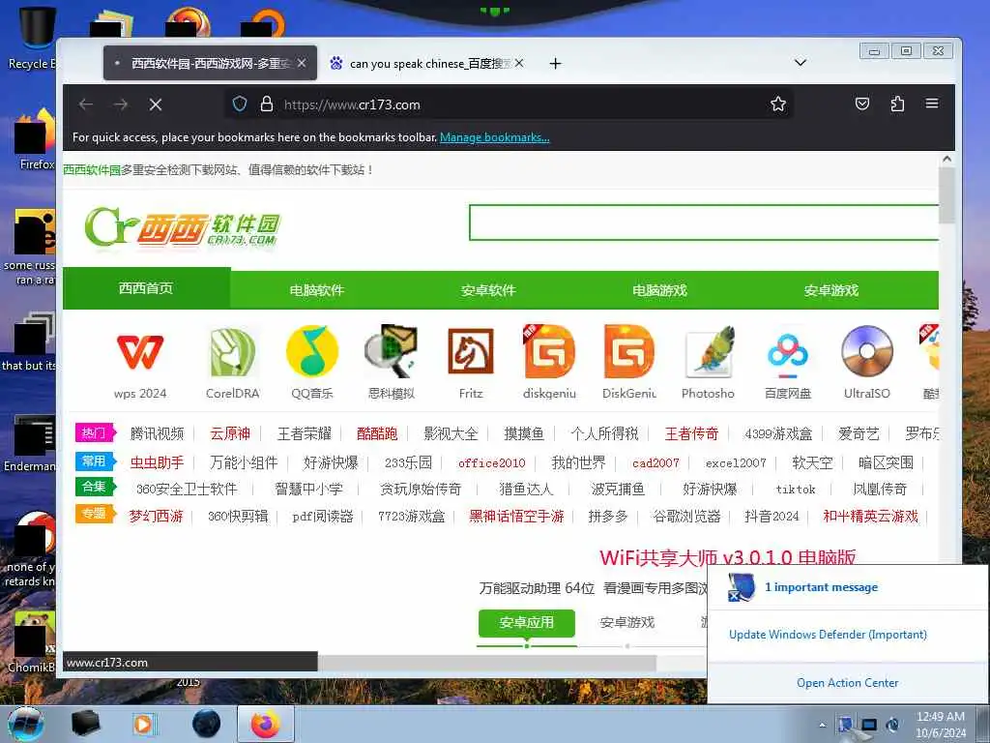Click the Firefox forward arrow button
990x743 pixels.
[x=121, y=104]
